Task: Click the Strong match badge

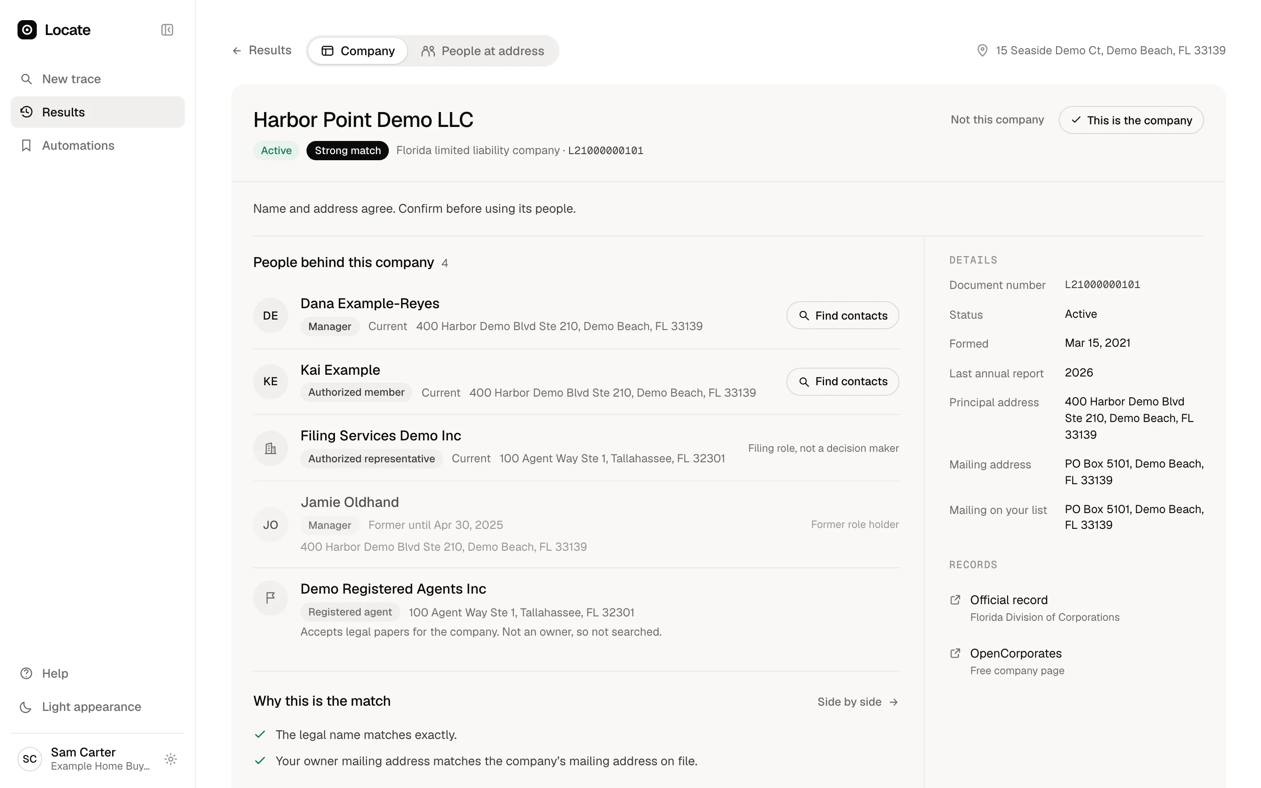Action: [x=348, y=151]
